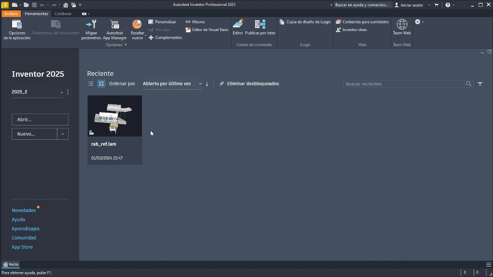This screenshot has height=277, width=493.
Task: Click the magnifier icon for recent search
Action: [x=468, y=84]
